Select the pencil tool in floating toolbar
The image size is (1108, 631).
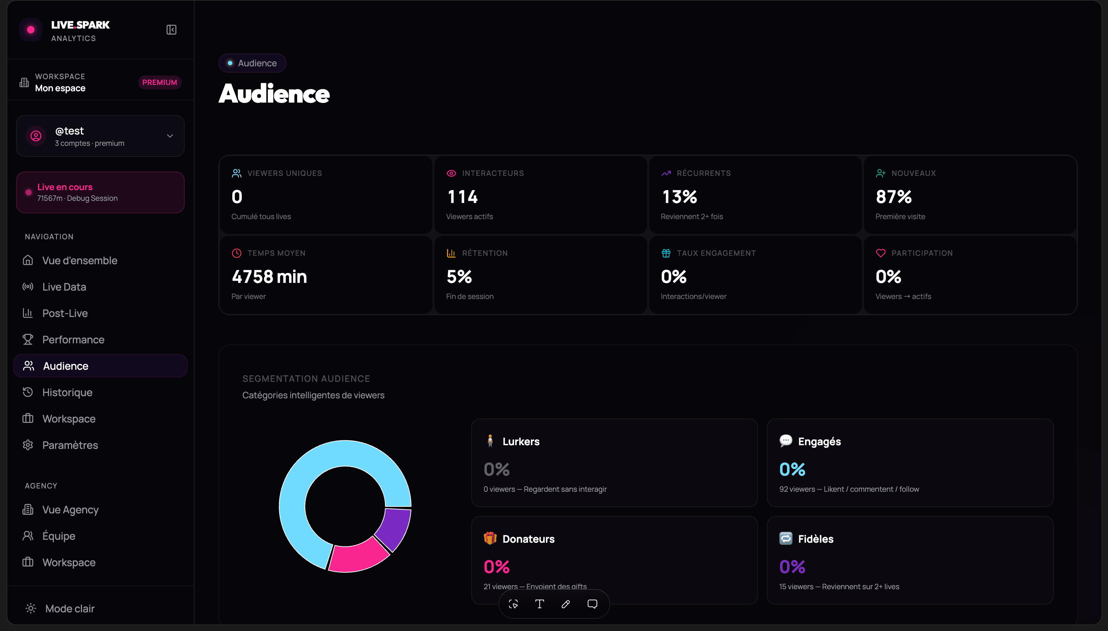coord(565,604)
